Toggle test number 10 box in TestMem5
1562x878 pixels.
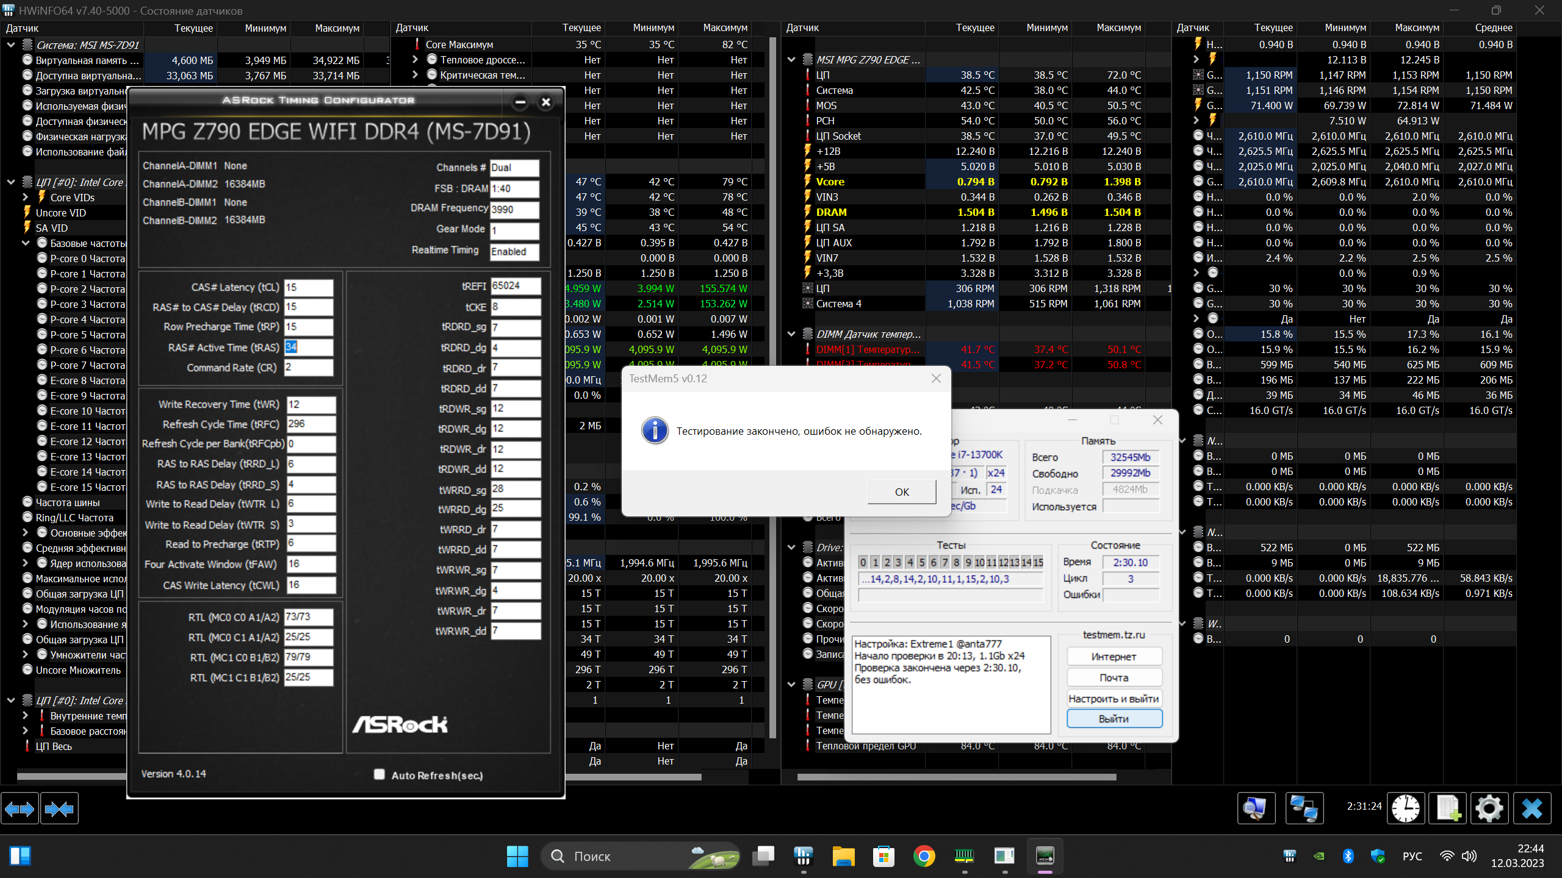click(979, 562)
